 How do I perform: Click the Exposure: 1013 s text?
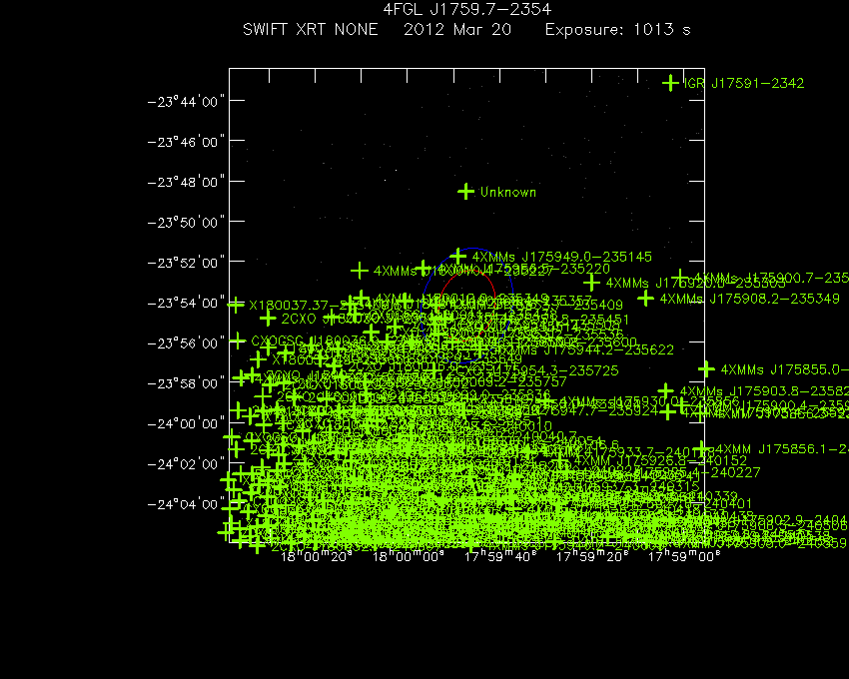click(618, 29)
